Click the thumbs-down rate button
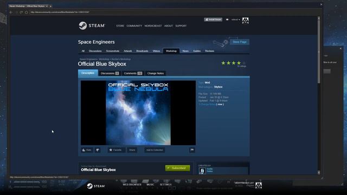 (98, 150)
